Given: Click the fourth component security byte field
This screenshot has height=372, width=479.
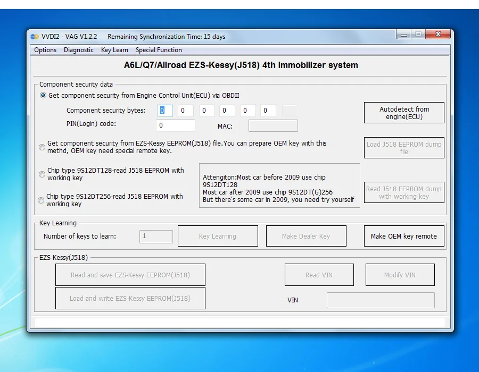Looking at the screenshot, I should point(227,111).
